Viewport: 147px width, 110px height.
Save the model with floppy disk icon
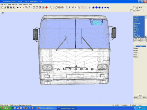[x=8, y=8]
